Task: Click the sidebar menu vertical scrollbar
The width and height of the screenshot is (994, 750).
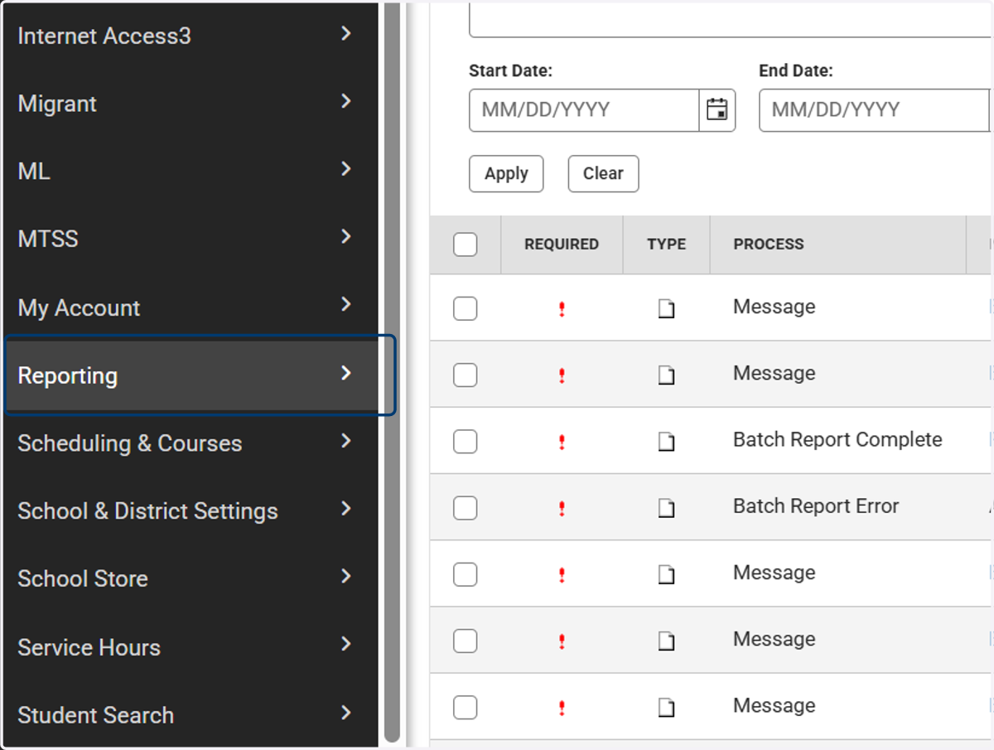Action: (393, 373)
